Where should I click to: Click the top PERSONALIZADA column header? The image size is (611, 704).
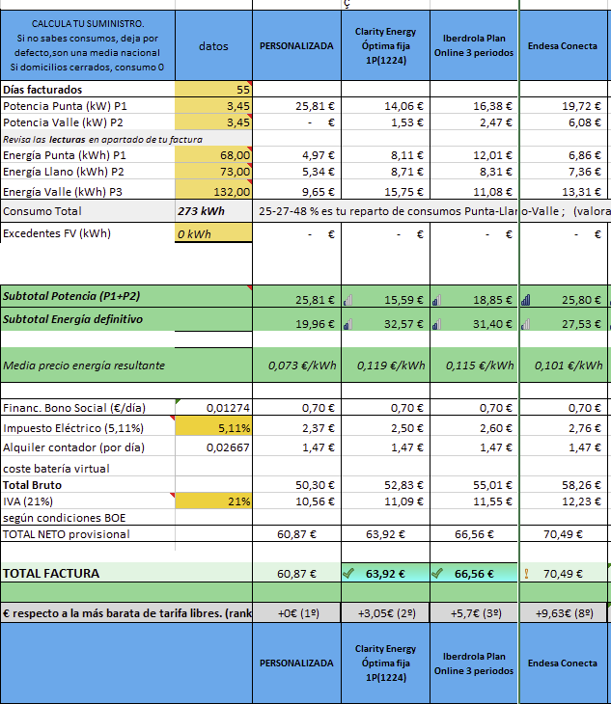pyautogui.click(x=296, y=45)
